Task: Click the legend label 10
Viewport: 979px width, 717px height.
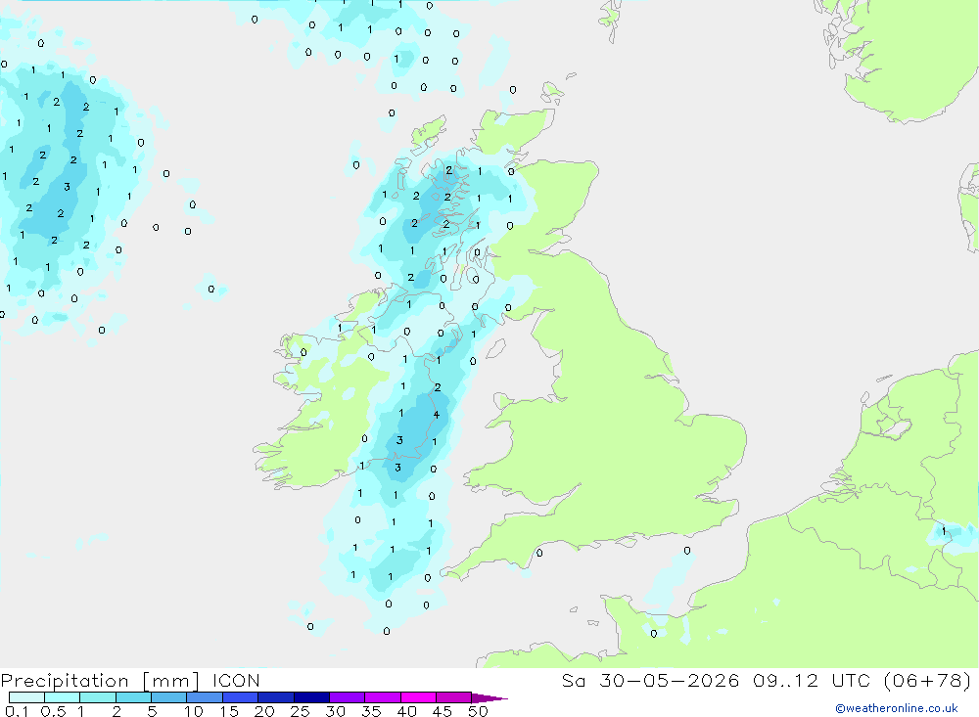Action: (194, 711)
